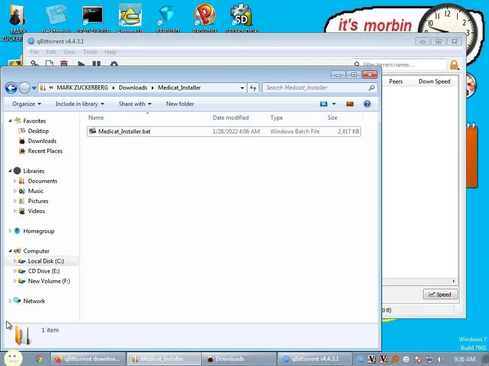
Task: Click the Explorer Forward arrow button
Action: [24, 88]
